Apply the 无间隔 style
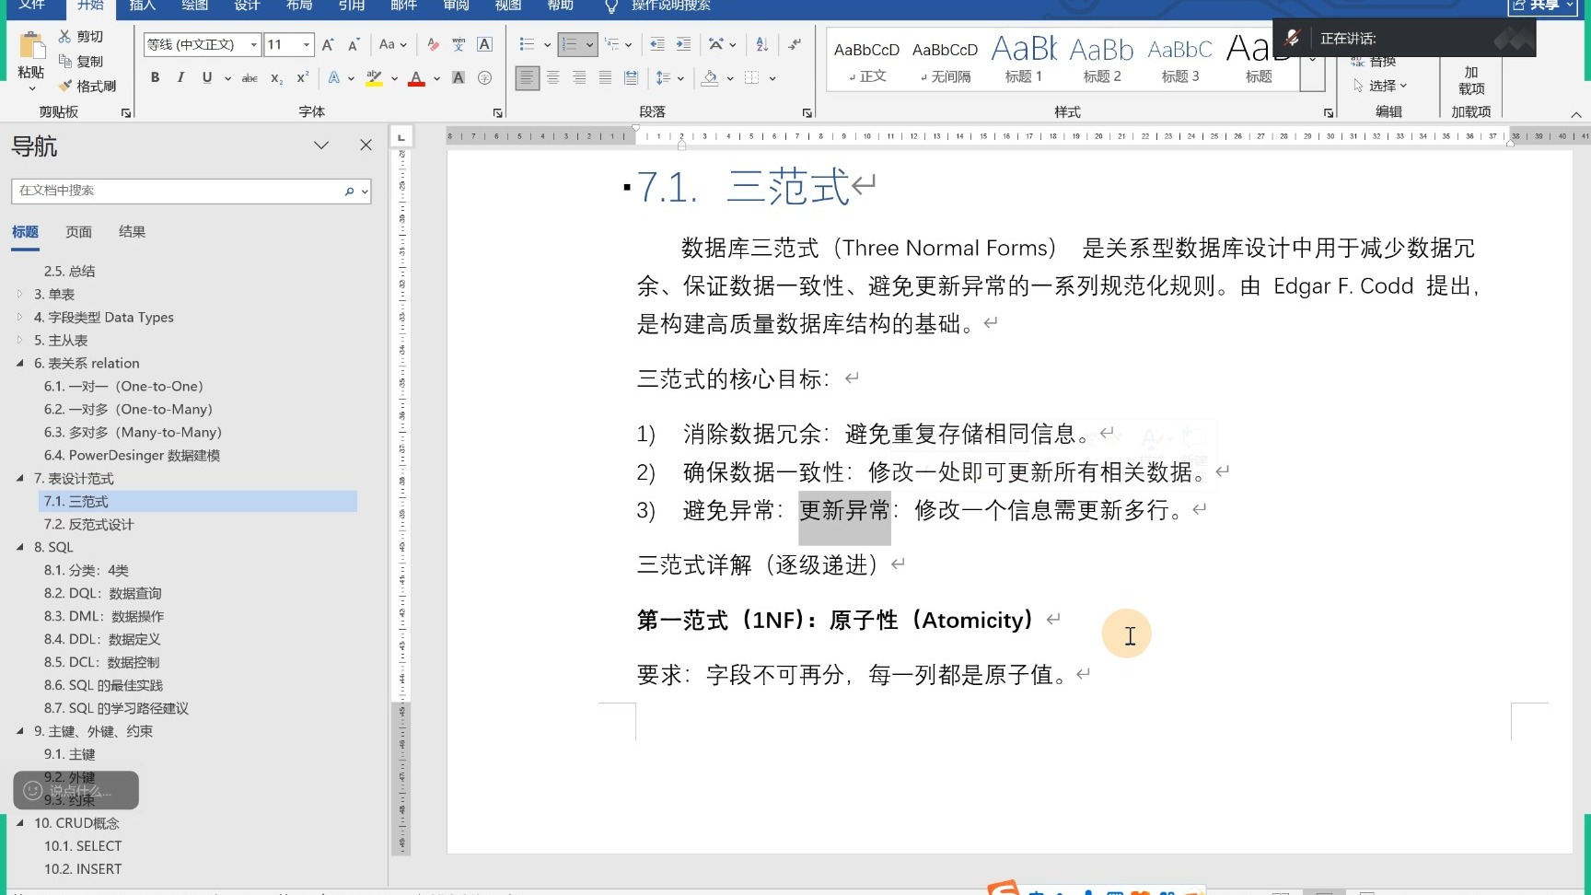Image resolution: width=1591 pixels, height=895 pixels. (945, 59)
